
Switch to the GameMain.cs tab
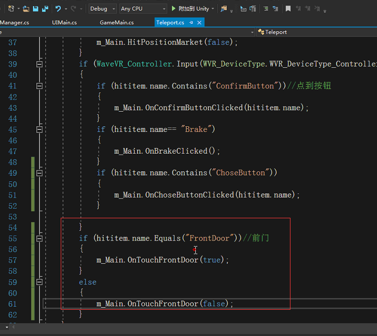116,23
